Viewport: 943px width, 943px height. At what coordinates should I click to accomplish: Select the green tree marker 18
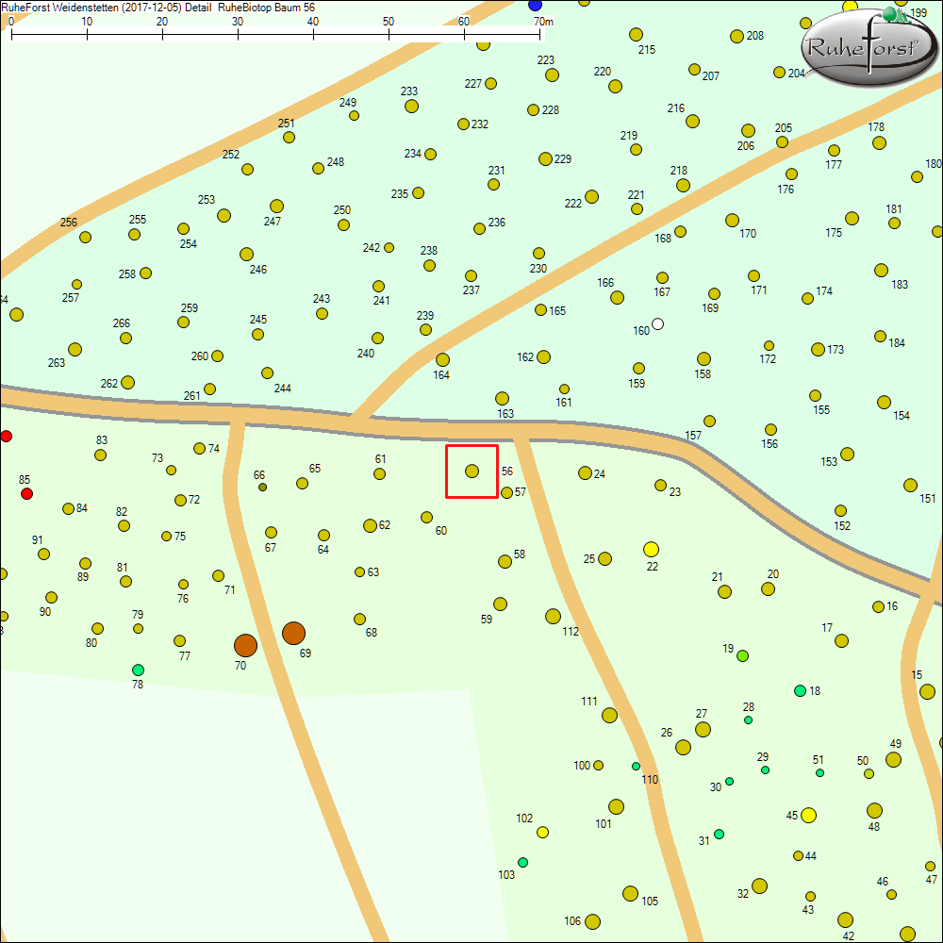(800, 690)
